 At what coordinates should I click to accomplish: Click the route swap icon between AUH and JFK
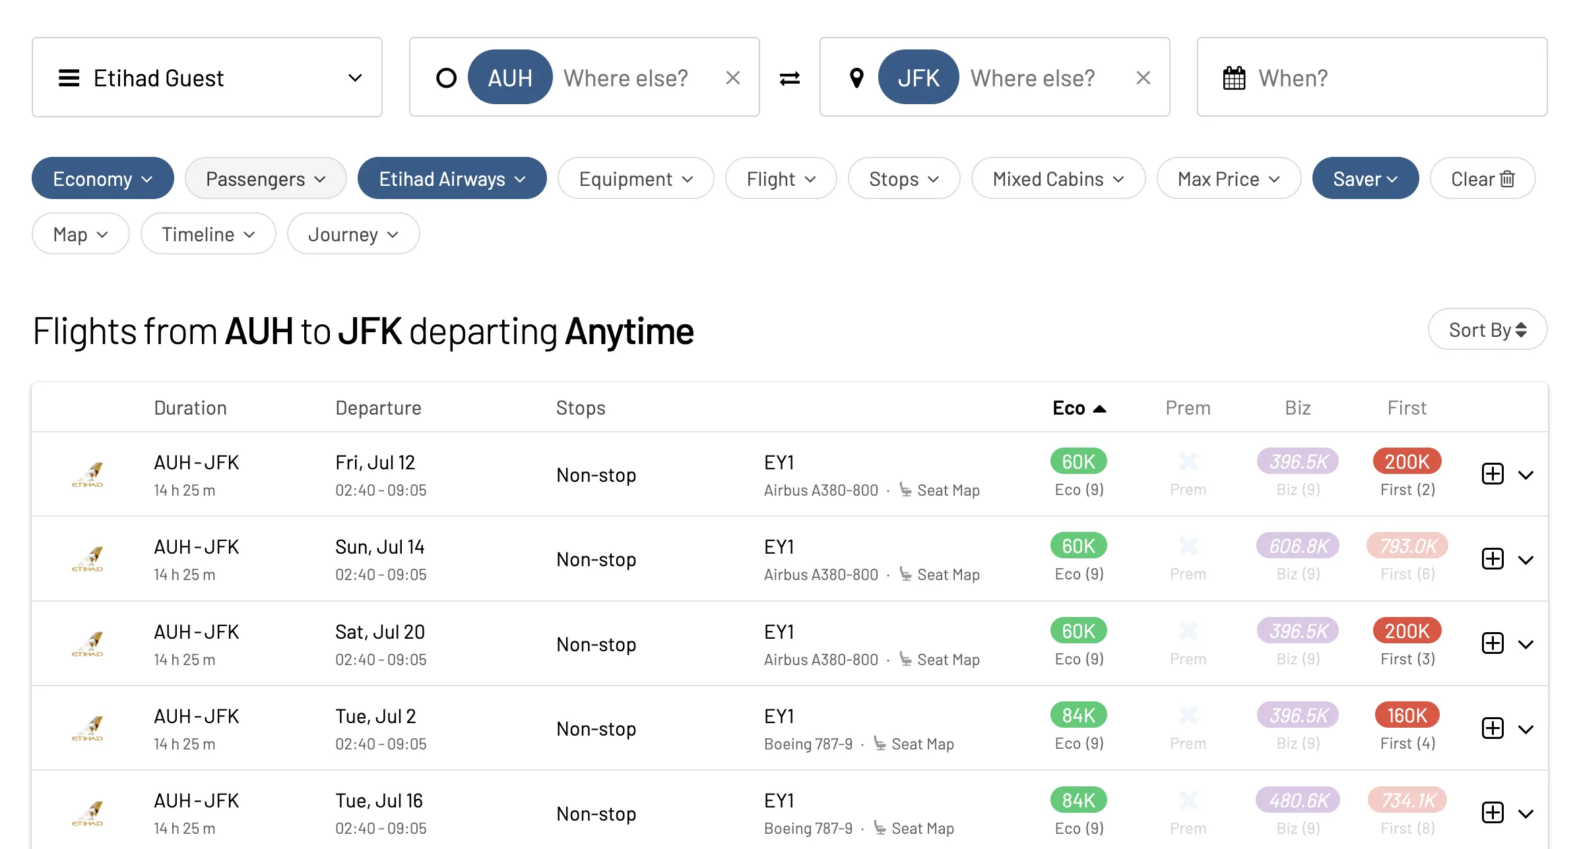(x=788, y=78)
